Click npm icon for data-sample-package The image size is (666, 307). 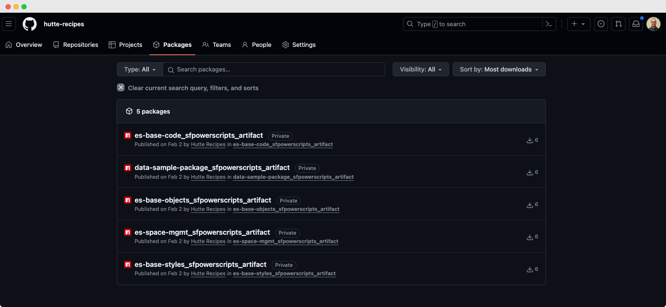click(128, 168)
